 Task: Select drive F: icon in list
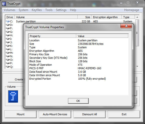click(x=8, y=28)
